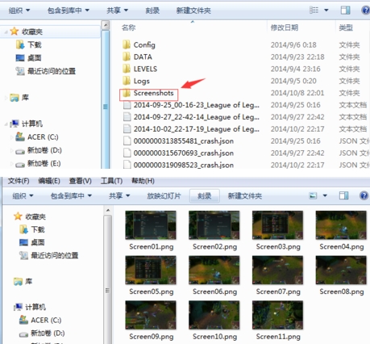Screen dimensions: 370x344
Task: Toggle preview pane in the upper window
Action: [345, 10]
